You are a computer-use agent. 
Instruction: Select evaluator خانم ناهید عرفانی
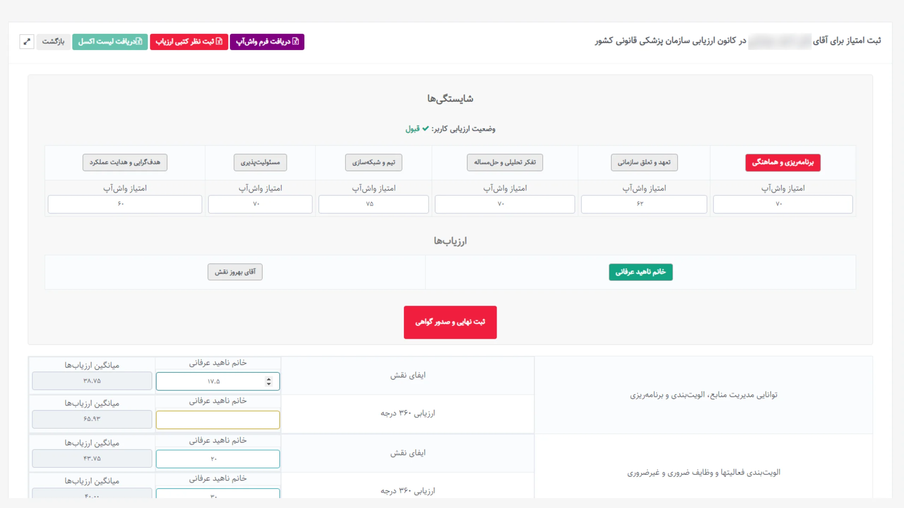[640, 272]
